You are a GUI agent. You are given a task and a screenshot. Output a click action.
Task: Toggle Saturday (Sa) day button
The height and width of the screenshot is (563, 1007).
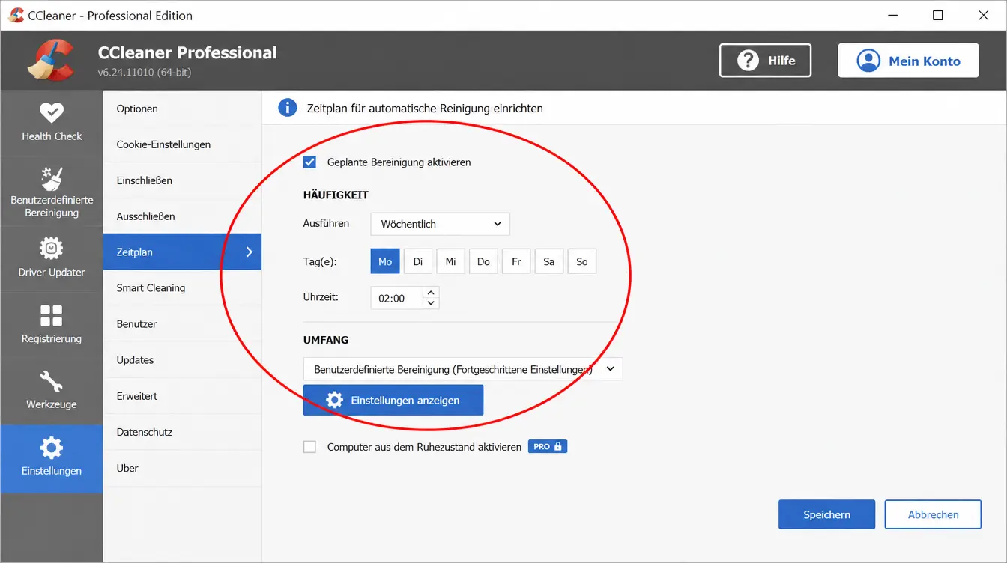tap(549, 261)
